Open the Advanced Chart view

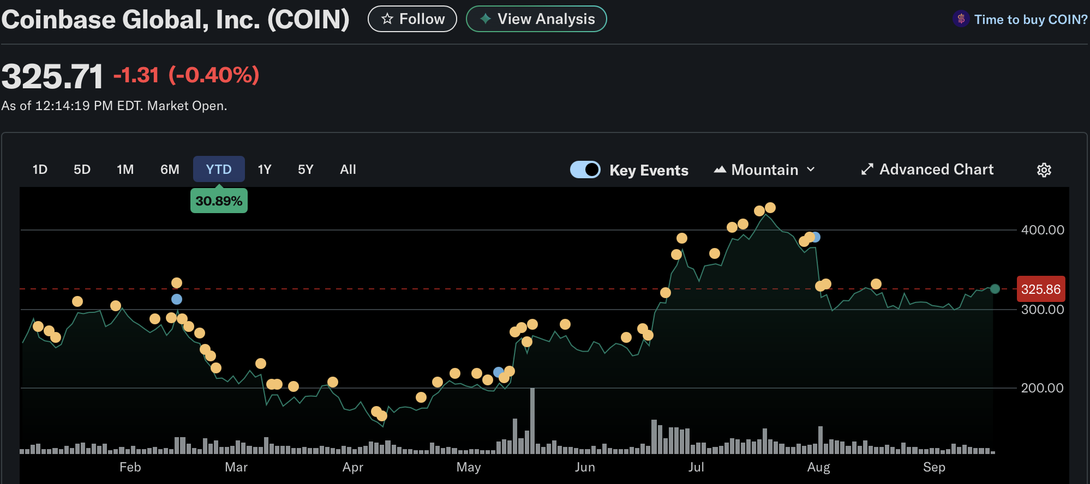tap(927, 170)
